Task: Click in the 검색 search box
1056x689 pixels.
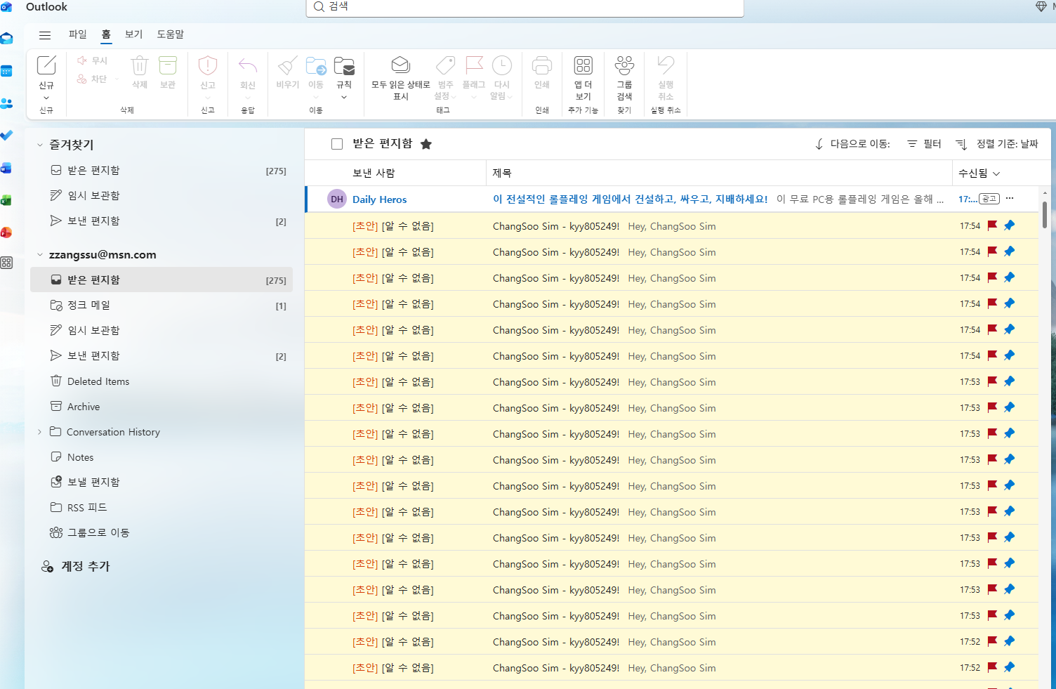Action: (524, 7)
